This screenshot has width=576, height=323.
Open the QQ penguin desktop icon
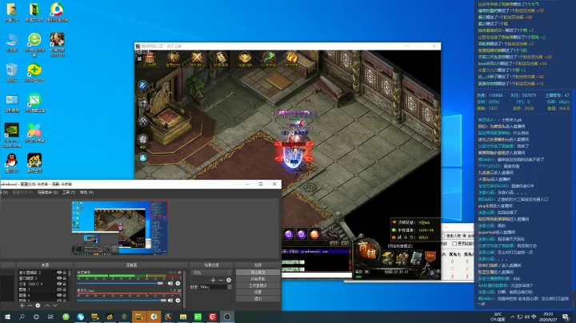click(x=12, y=162)
